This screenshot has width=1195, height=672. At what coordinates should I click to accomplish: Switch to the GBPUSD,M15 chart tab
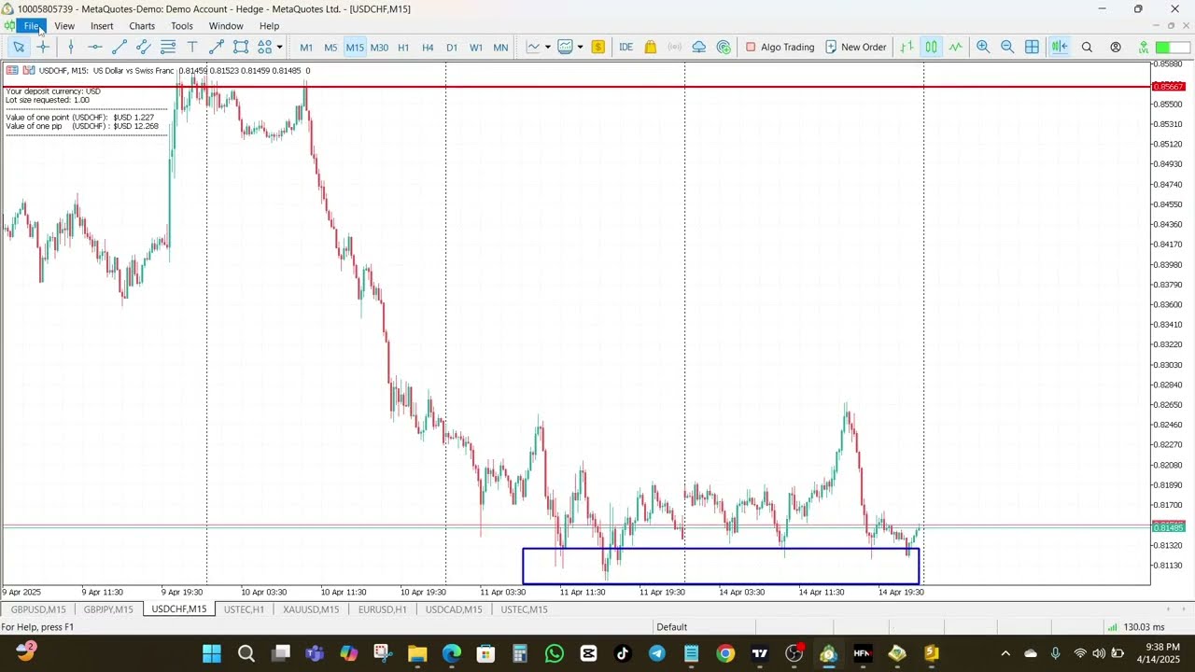tap(38, 609)
